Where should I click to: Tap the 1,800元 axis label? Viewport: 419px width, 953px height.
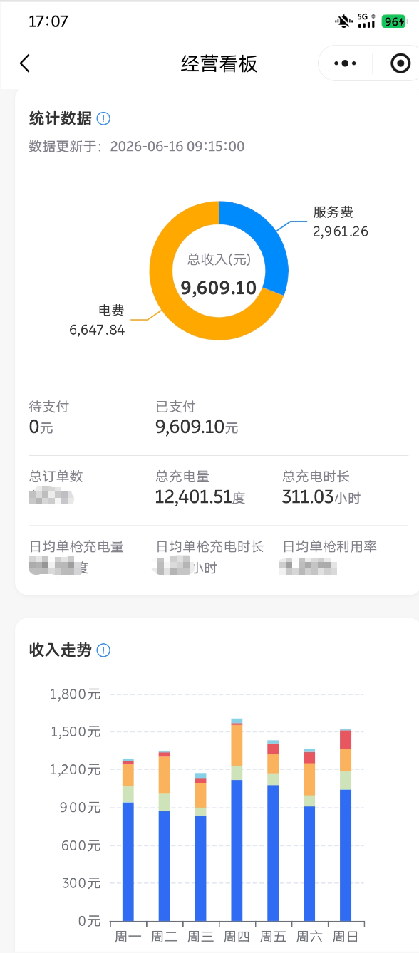point(75,694)
